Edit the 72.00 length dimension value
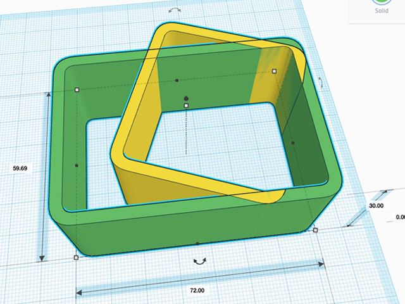Viewport: 405px width, 304px height. pyautogui.click(x=197, y=290)
